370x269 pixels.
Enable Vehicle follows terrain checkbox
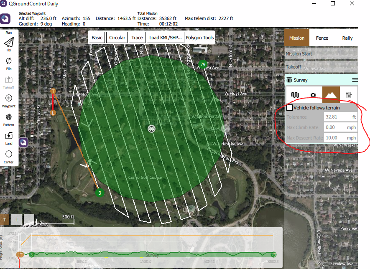pyautogui.click(x=290, y=108)
